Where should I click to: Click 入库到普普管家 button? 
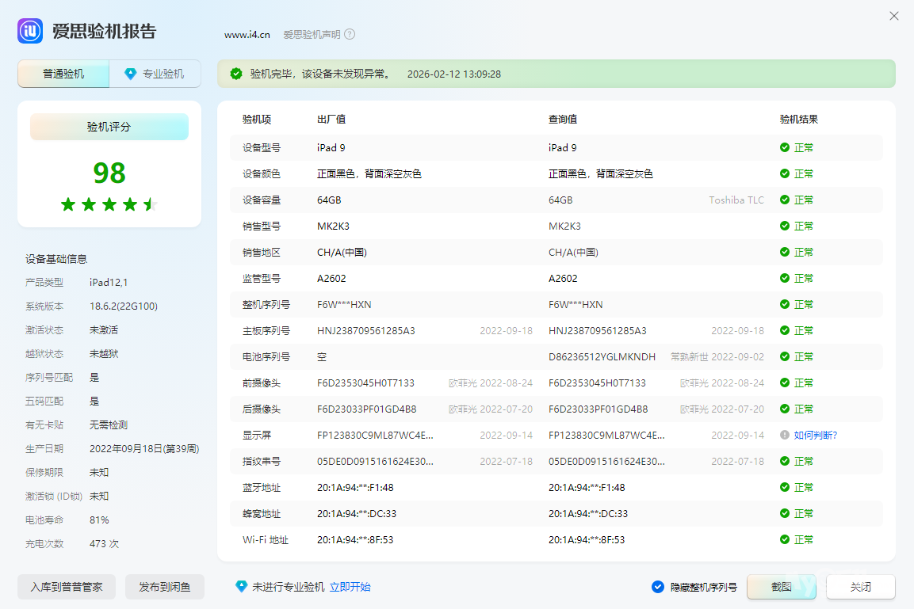[x=67, y=587]
